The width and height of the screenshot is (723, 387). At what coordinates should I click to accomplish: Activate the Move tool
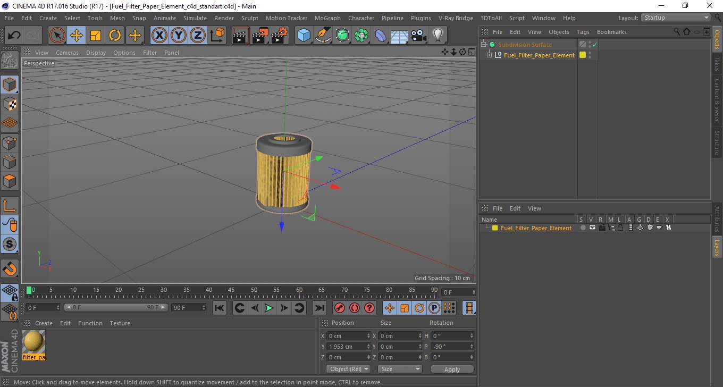[77, 36]
